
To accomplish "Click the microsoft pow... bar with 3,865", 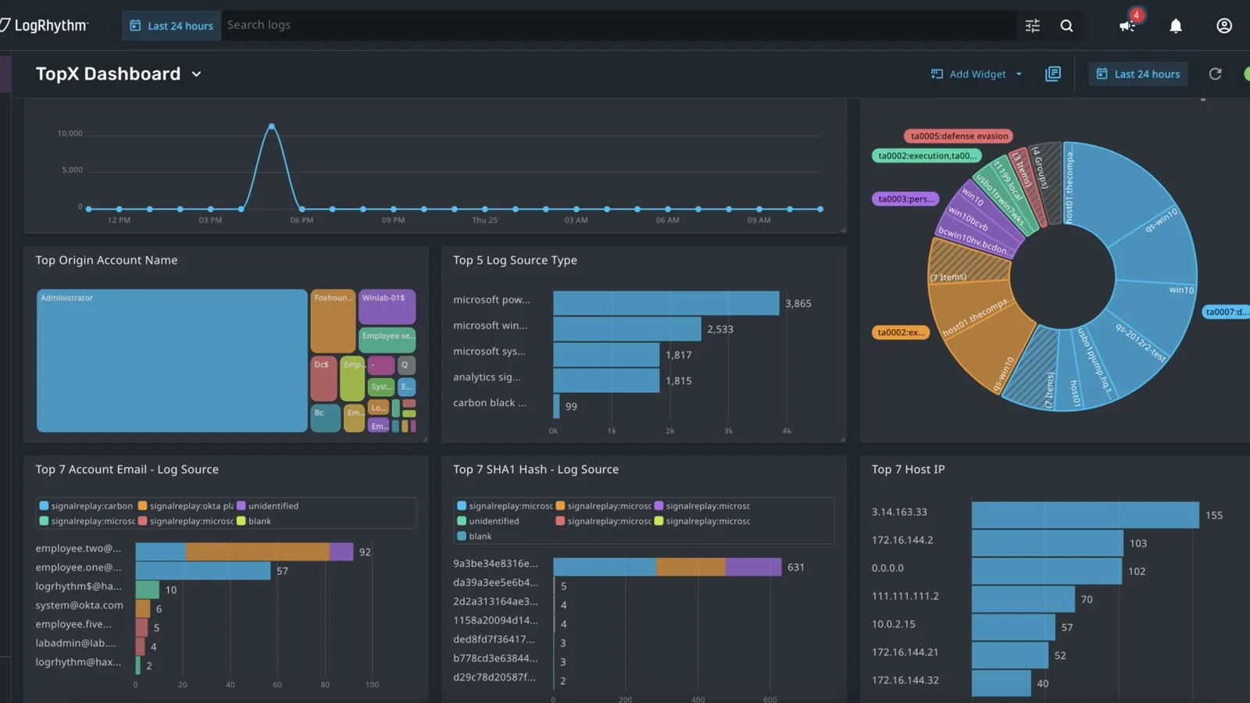I will [666, 303].
